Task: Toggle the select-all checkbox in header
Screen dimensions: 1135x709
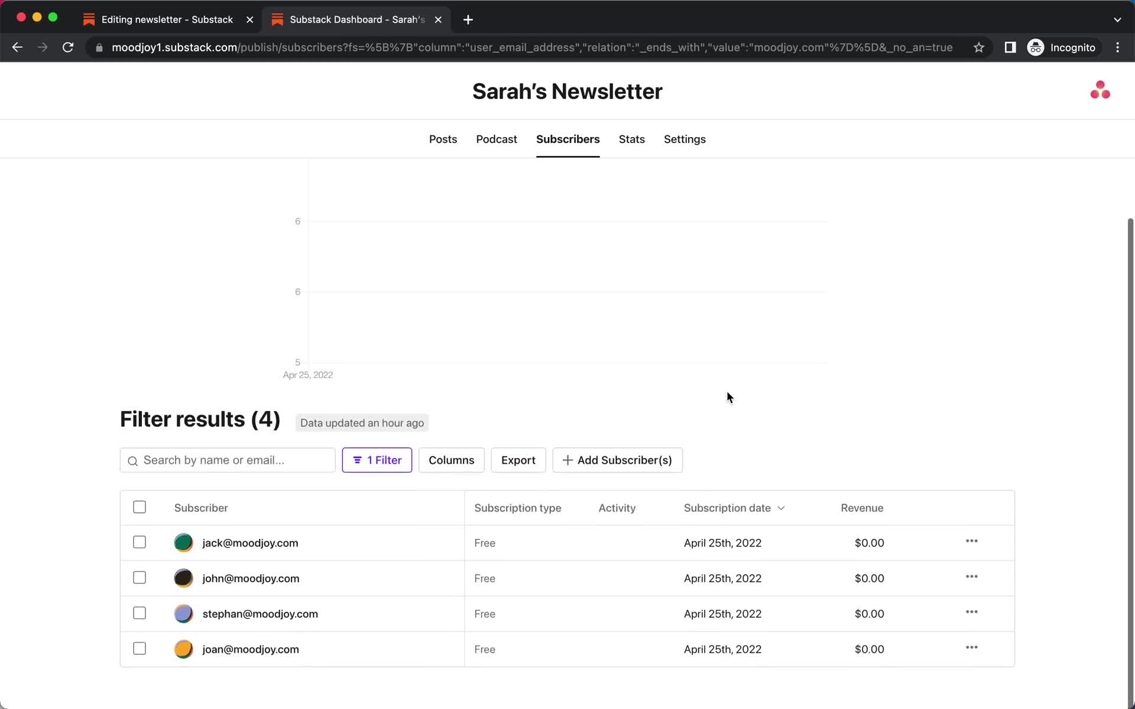Action: (140, 508)
